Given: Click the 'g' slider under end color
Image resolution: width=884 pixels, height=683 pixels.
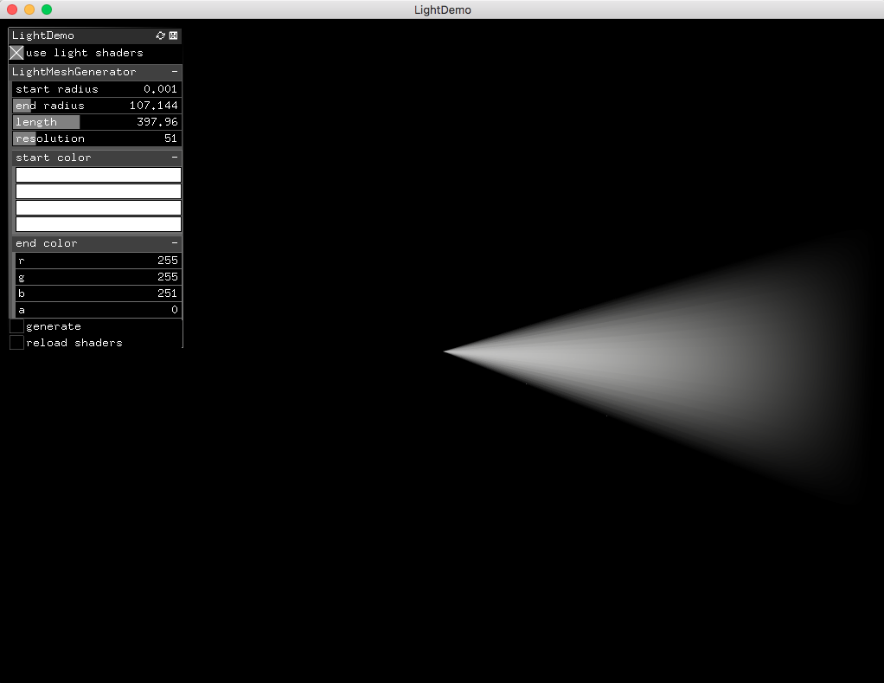Looking at the screenshot, I should pos(95,276).
